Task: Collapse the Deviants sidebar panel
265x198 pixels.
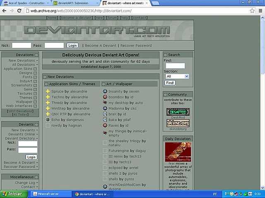Action: [x=36, y=125]
